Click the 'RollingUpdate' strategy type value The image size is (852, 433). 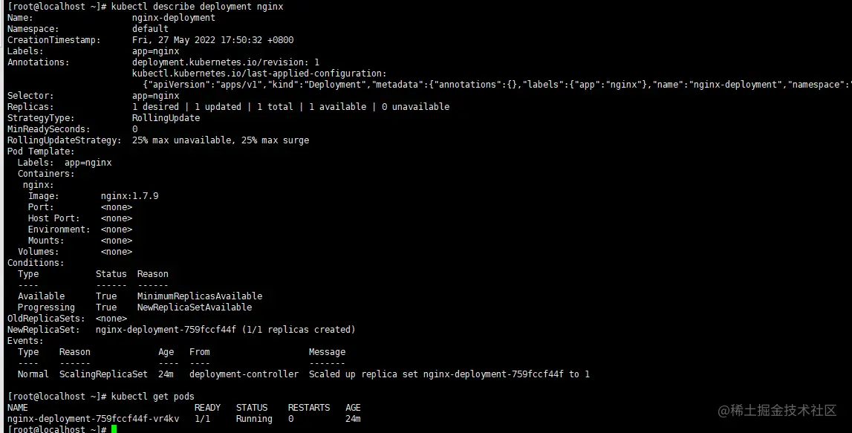point(166,118)
